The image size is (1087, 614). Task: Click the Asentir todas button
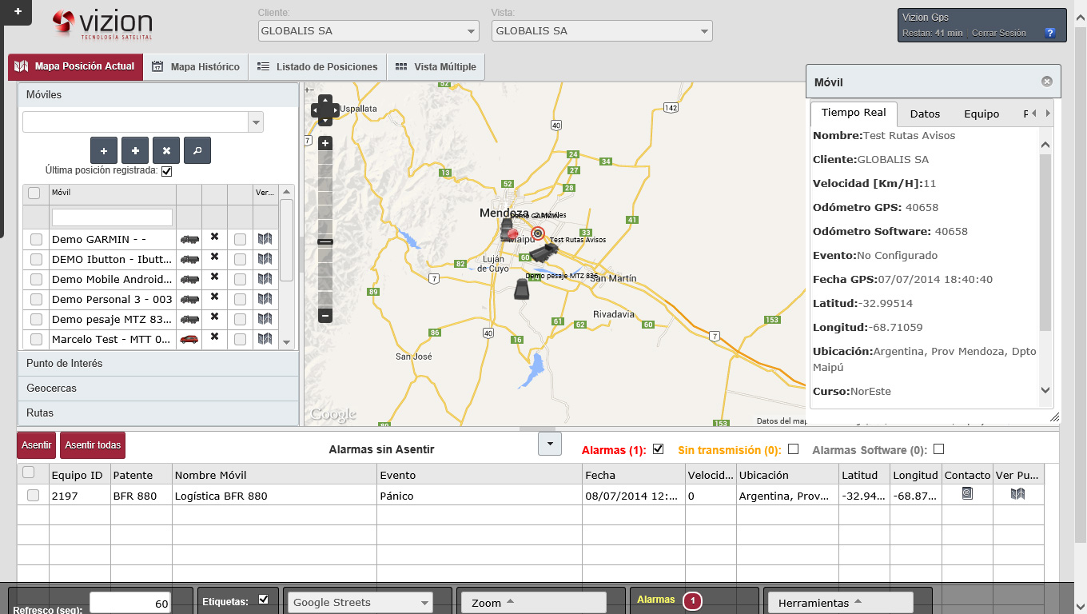point(93,445)
